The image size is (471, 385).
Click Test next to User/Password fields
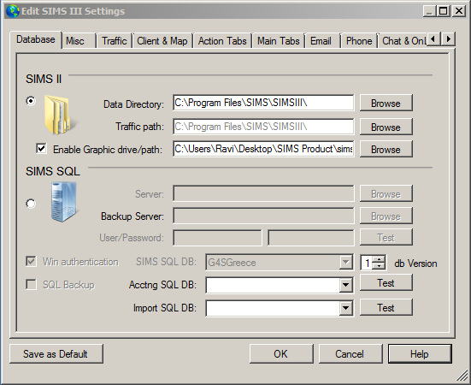386,238
